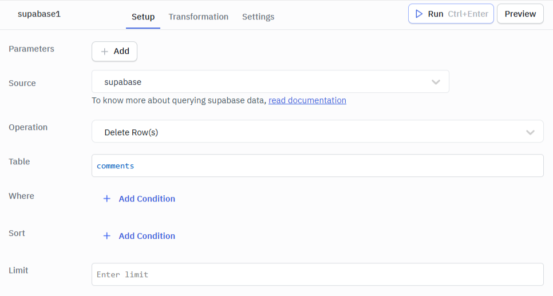Click the Enter limit input field
Image resolution: width=553 pixels, height=296 pixels.
(x=317, y=274)
